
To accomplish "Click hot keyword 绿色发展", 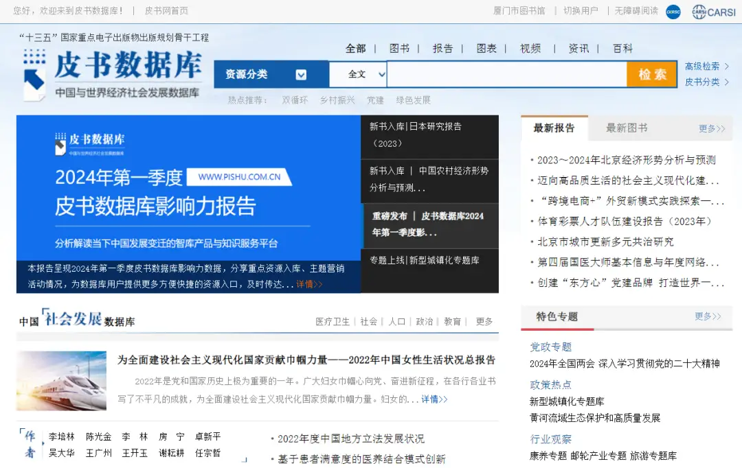I will click(414, 100).
